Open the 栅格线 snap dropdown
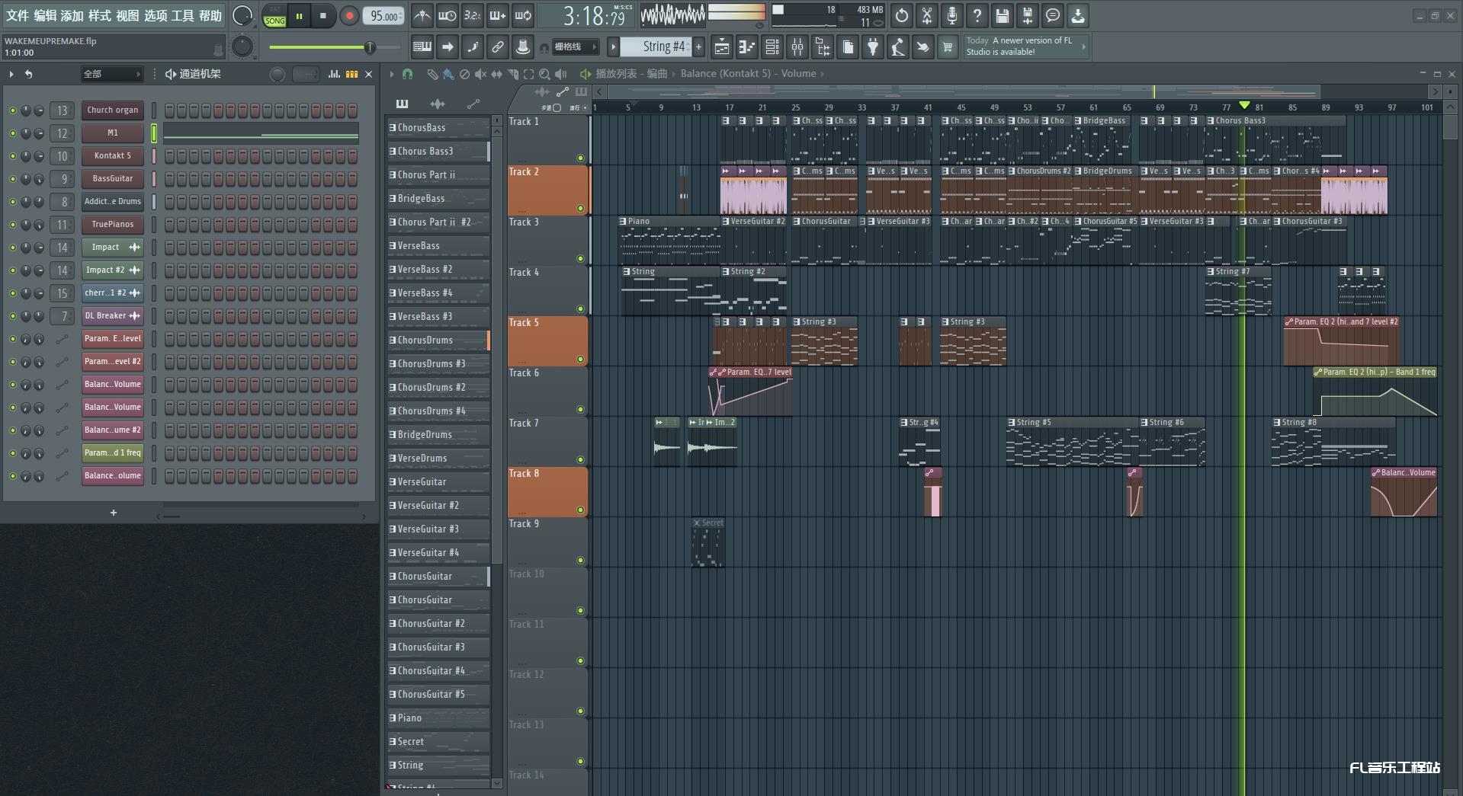Viewport: 1463px width, 796px height. pyautogui.click(x=574, y=47)
